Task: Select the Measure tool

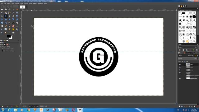Action: point(2,16)
